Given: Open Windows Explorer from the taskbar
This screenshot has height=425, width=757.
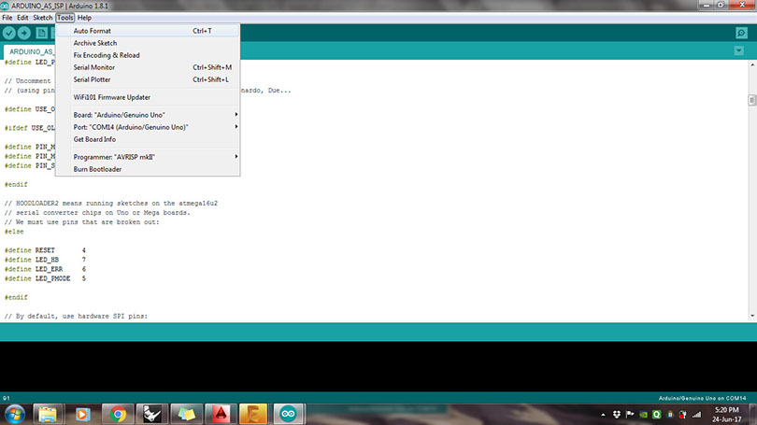Looking at the screenshot, I should (x=48, y=415).
